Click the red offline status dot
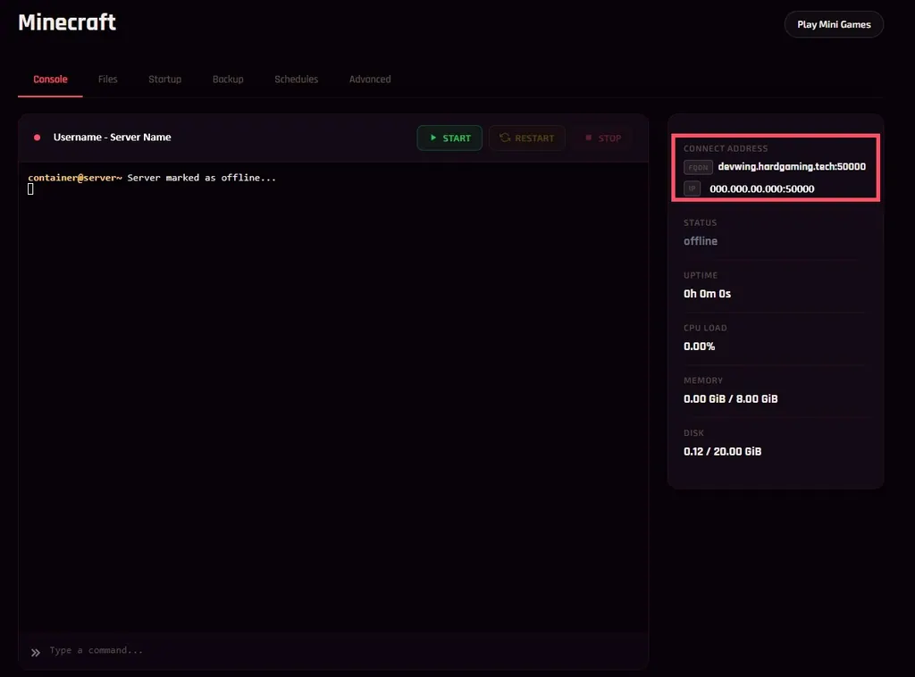The image size is (915, 677). tap(38, 138)
